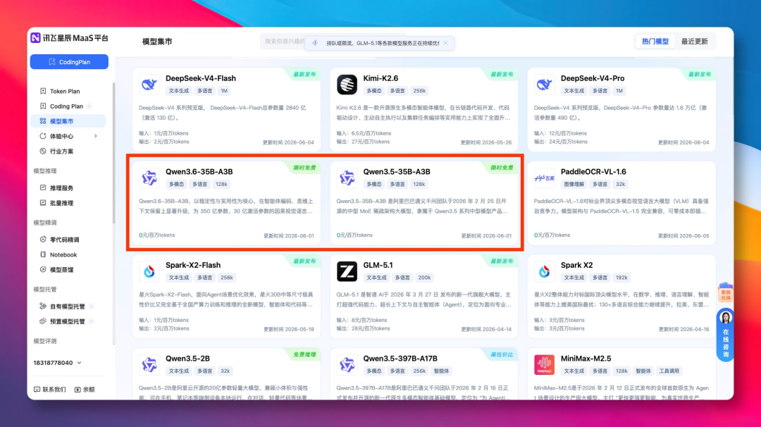
Task: Click the Spark X2 flame logo
Action: click(544, 271)
